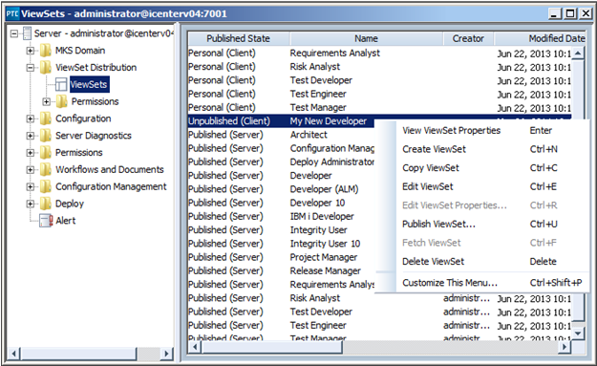Select the My New Developer row
Viewport: 597px width, 366px height.
[281, 121]
